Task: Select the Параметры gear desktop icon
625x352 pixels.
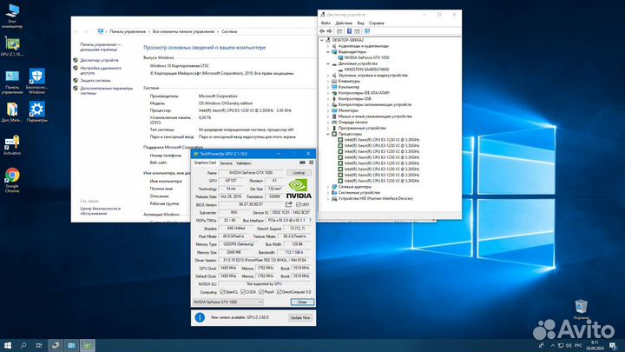Action: 36,112
